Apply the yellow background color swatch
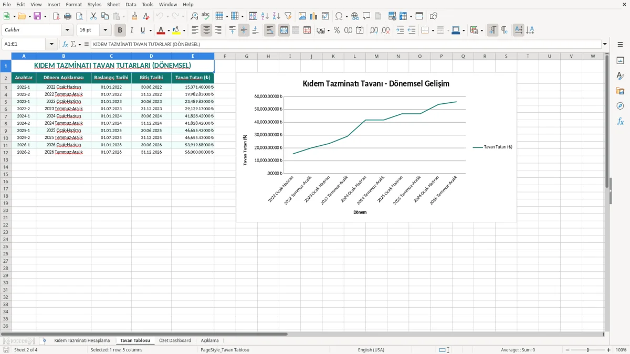630x354 pixels. (x=176, y=30)
